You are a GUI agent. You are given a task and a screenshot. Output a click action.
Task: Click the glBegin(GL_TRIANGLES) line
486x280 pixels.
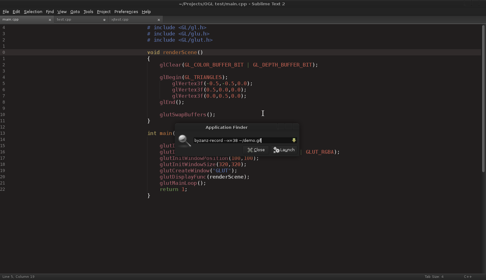194,77
